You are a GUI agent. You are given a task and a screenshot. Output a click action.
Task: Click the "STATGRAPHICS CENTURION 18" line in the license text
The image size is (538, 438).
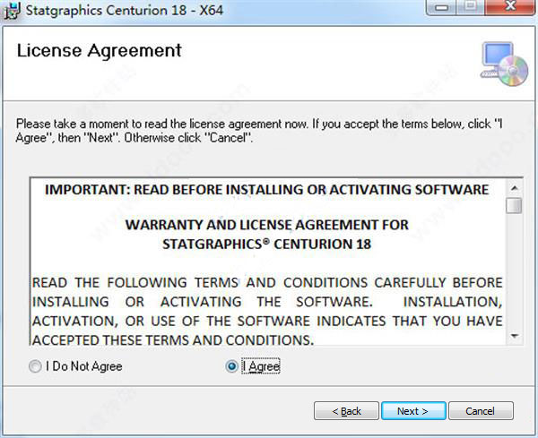pos(266,244)
